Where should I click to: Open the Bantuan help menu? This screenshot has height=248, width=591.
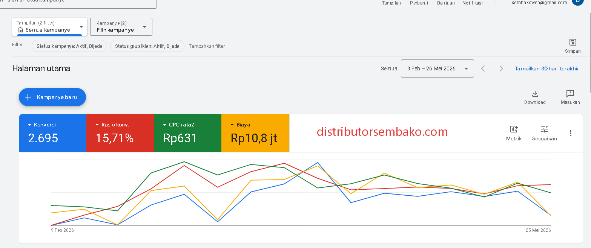tap(446, 3)
